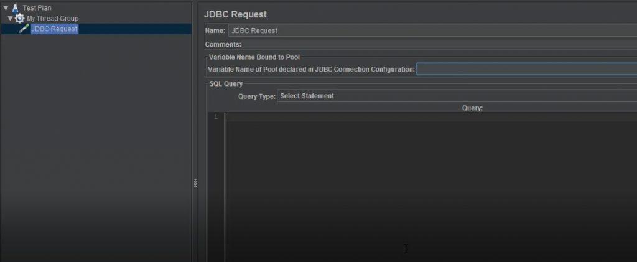Click the JDBC Request panel heading
637x262 pixels.
coord(235,14)
